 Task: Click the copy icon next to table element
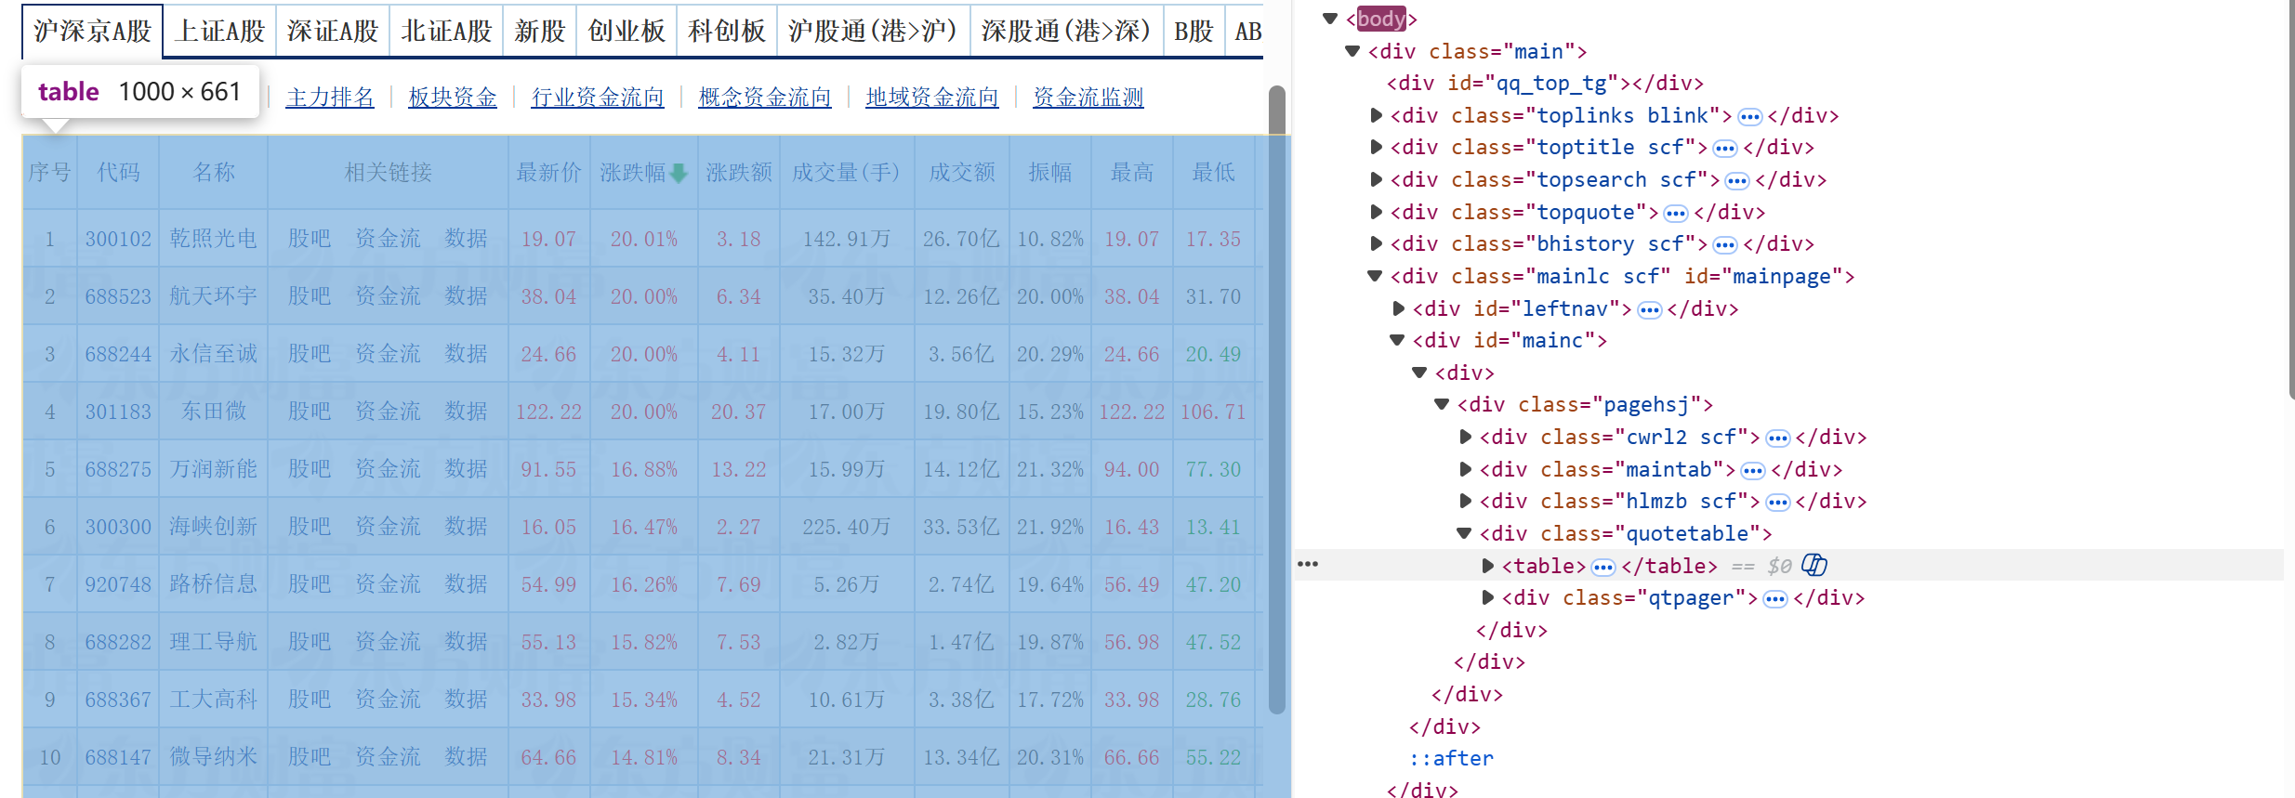1814,565
